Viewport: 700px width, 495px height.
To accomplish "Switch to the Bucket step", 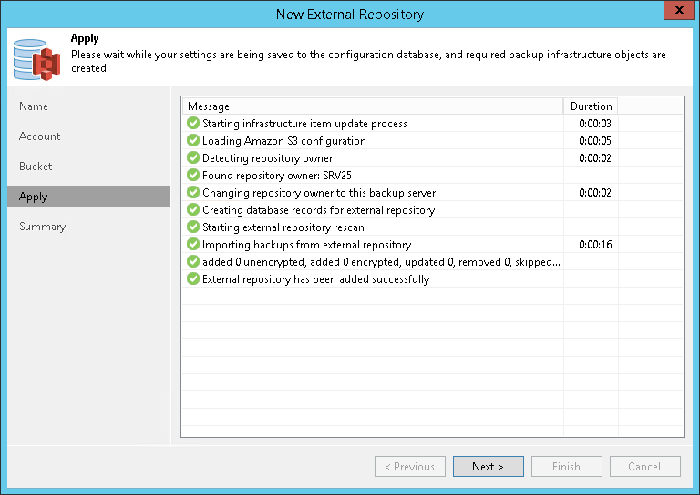I will 36,167.
